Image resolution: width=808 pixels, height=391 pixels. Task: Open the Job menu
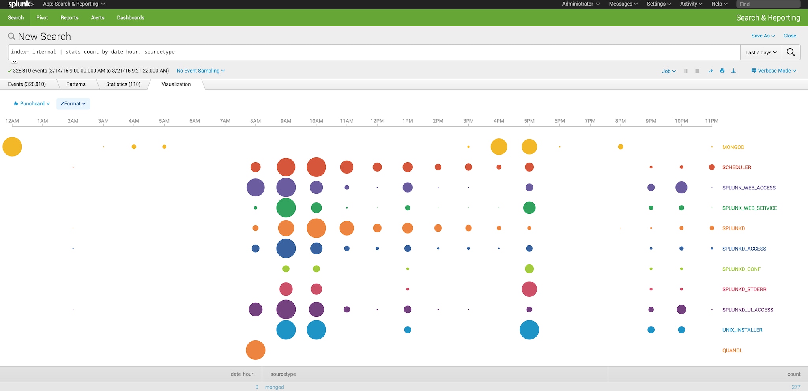pyautogui.click(x=669, y=71)
